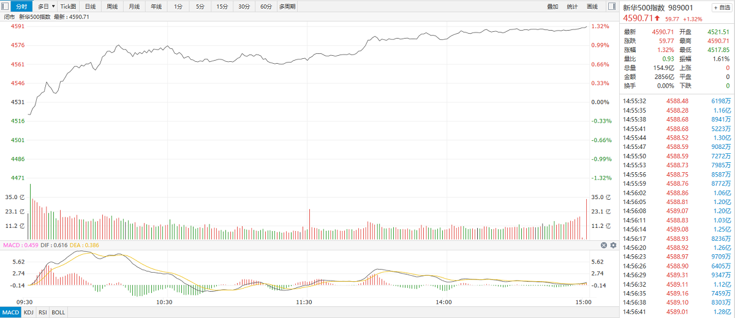Select the Tick图 chart view

tap(68, 6)
